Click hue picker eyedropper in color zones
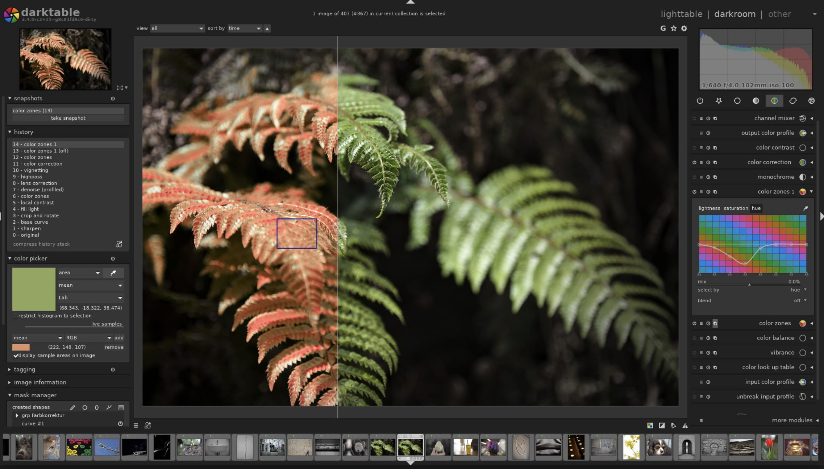This screenshot has height=469, width=824. coord(806,208)
